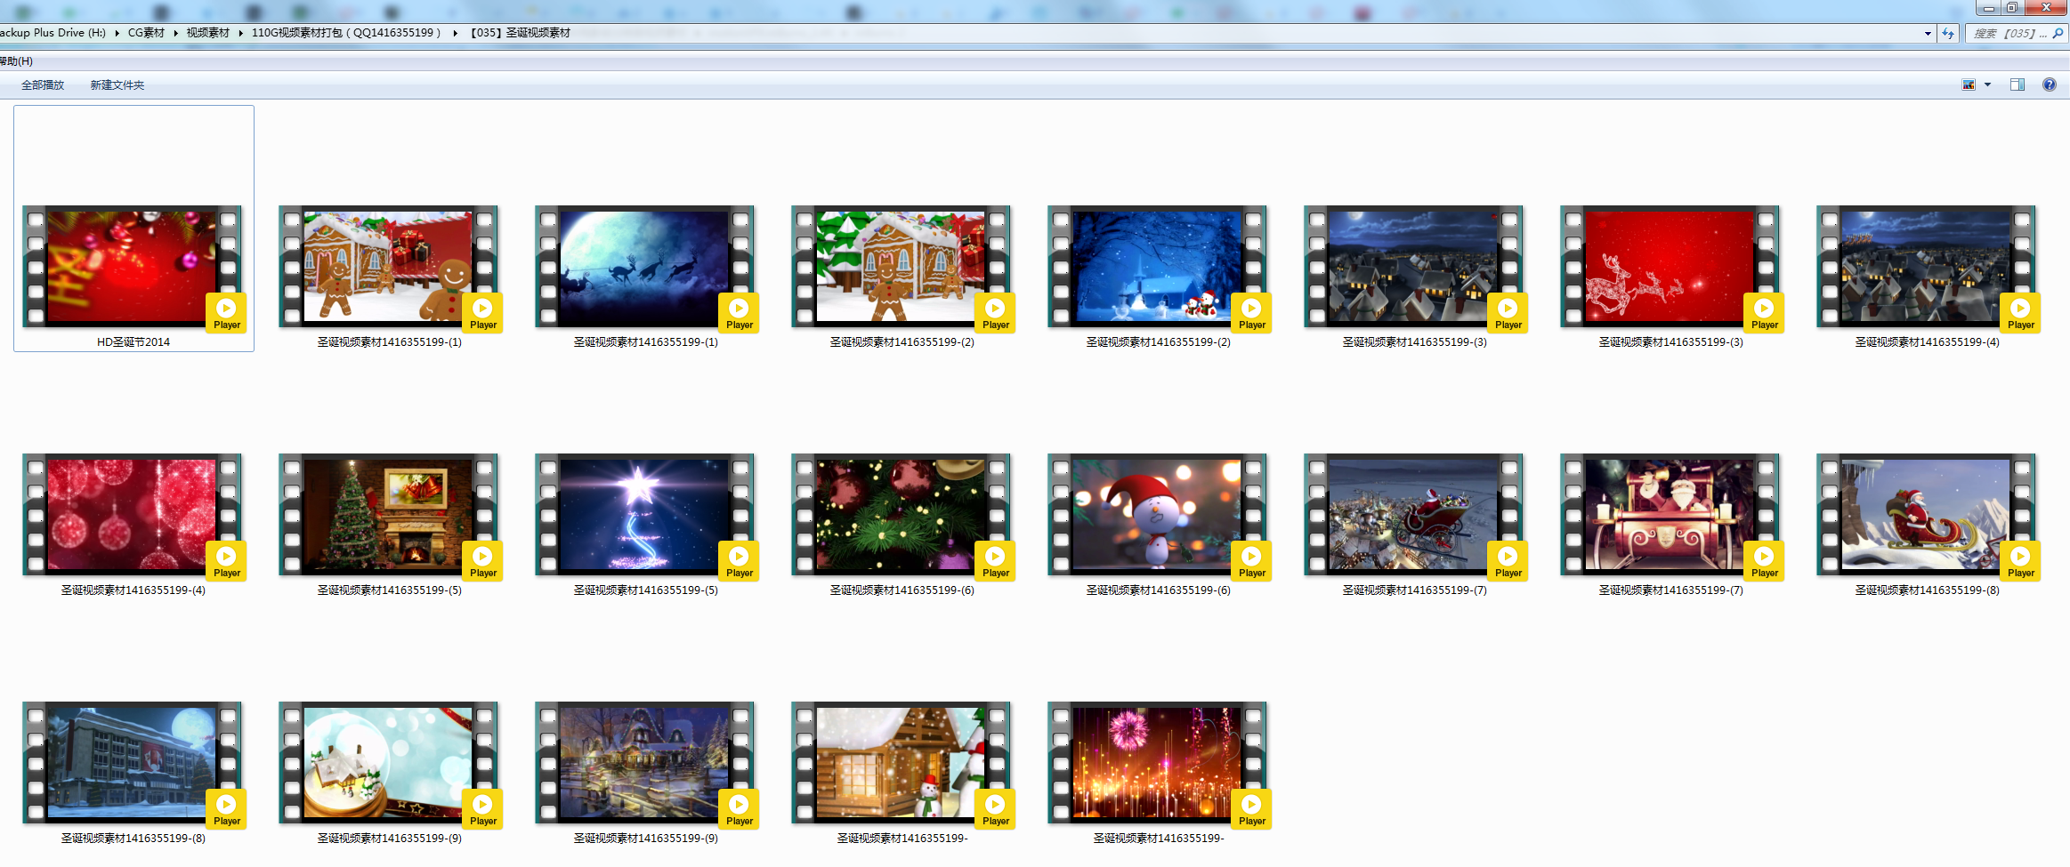2070x867 pixels.
Task: Expand the arrow after CG素材 breadcrumb
Action: pyautogui.click(x=175, y=33)
